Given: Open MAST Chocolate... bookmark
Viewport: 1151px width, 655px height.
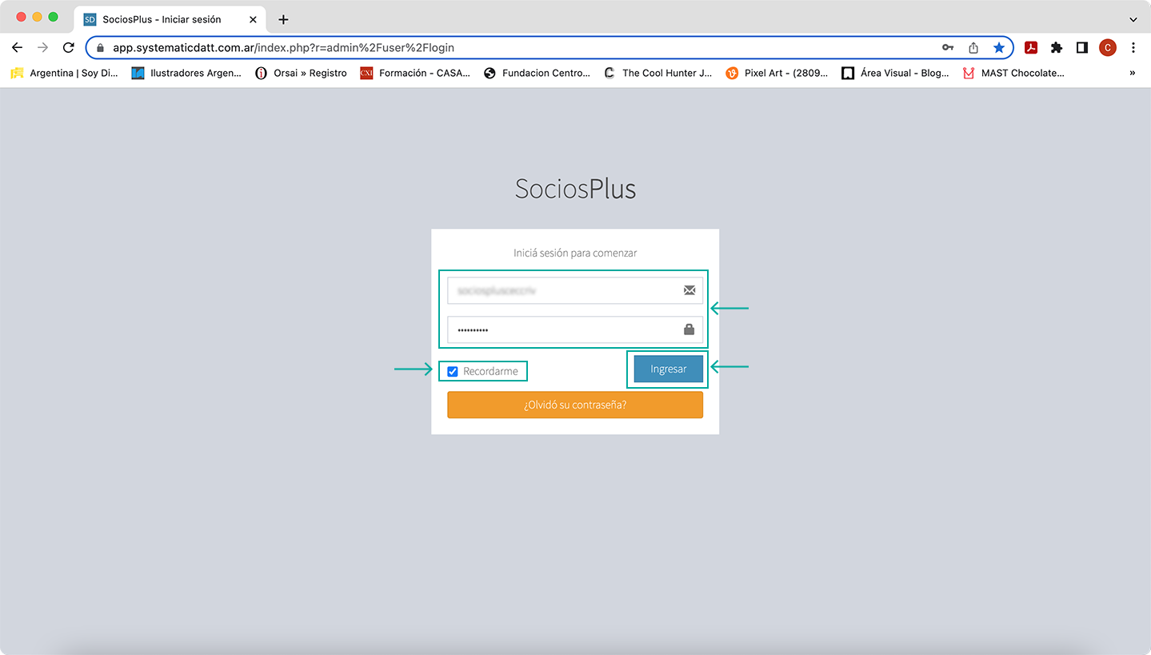Looking at the screenshot, I should click(x=1014, y=73).
